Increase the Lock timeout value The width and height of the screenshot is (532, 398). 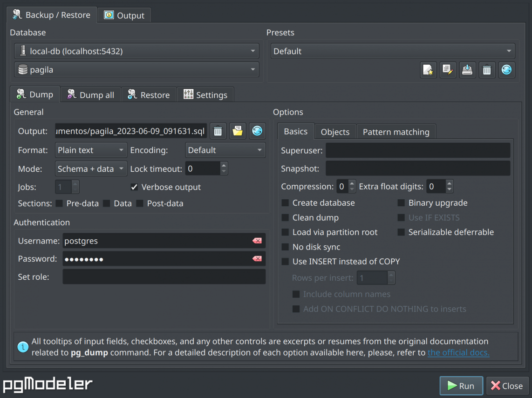(x=224, y=165)
